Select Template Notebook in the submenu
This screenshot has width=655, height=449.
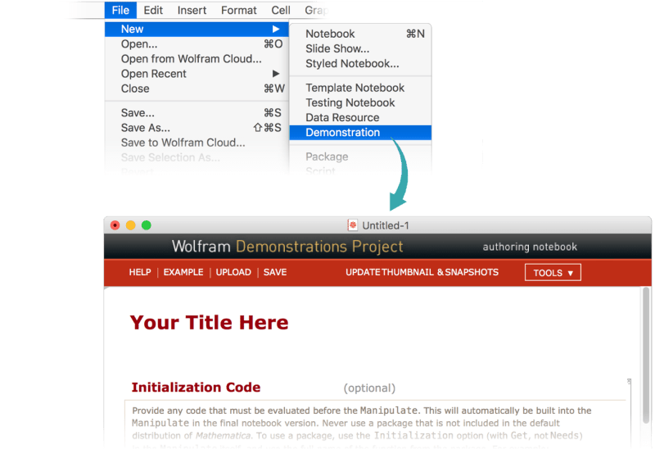[x=360, y=88]
